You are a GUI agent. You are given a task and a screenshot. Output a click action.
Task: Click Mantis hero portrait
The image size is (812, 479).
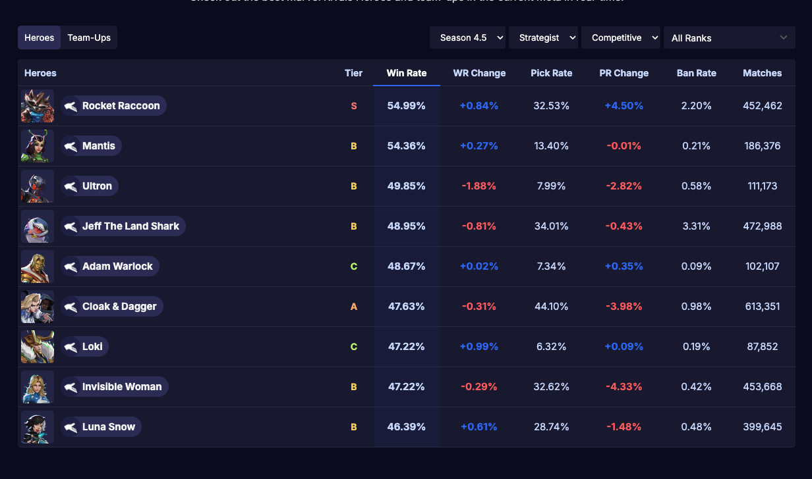tap(38, 146)
